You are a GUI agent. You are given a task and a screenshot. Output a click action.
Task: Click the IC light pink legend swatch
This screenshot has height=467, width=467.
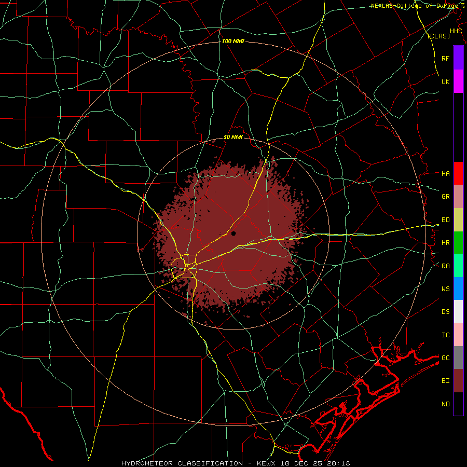[x=458, y=335]
